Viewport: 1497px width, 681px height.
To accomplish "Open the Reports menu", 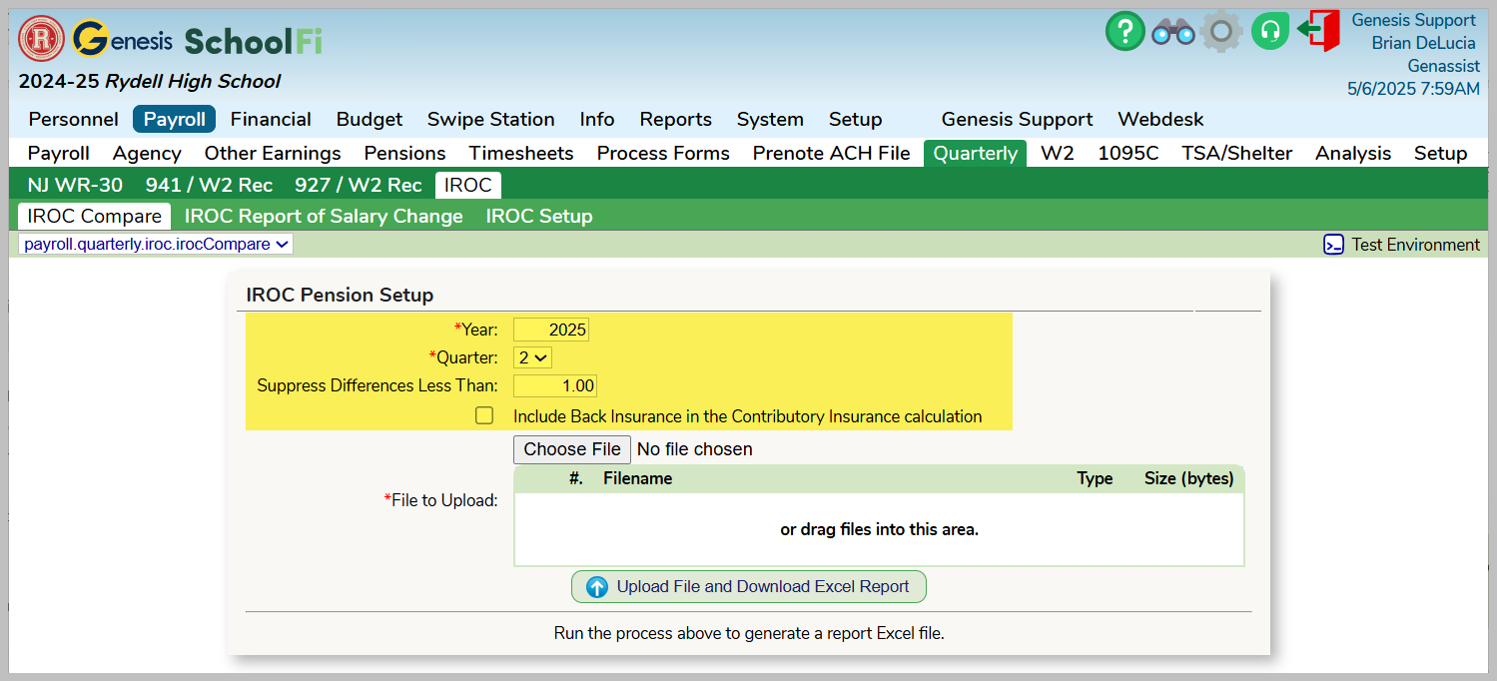I will coord(676,119).
